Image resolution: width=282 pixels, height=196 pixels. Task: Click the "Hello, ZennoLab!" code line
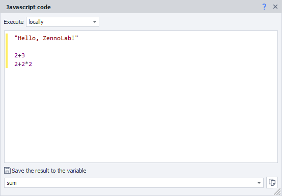pos(46,38)
